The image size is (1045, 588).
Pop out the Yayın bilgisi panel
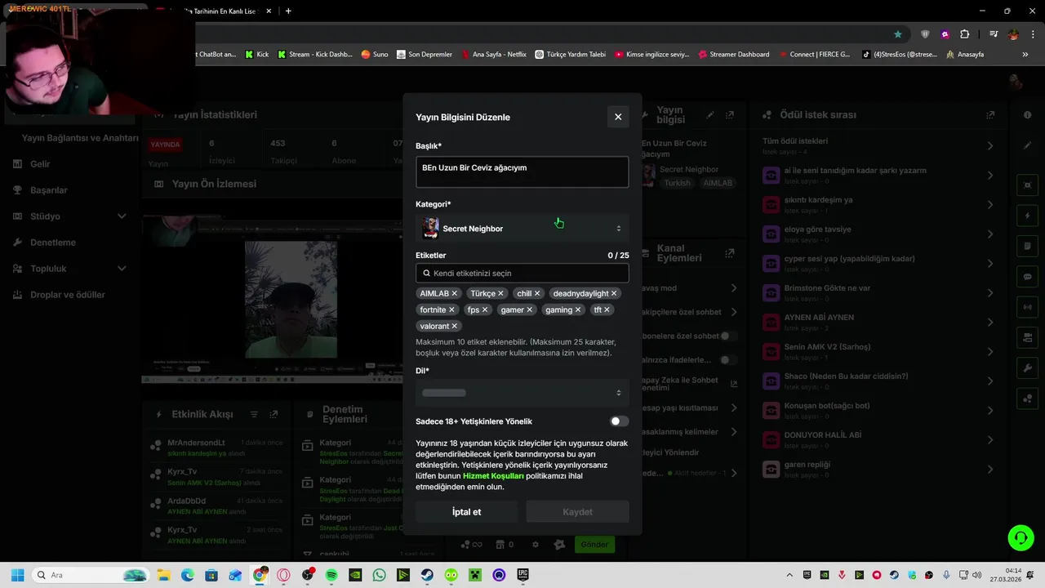click(x=730, y=115)
